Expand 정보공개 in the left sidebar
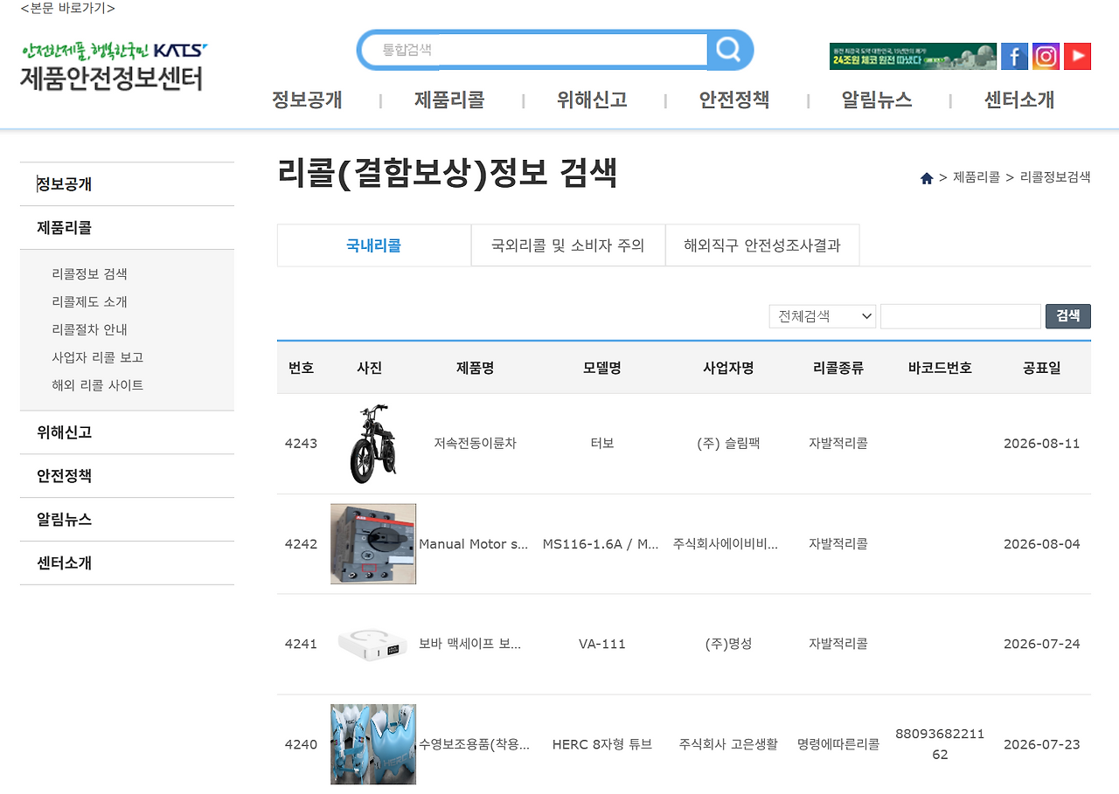1119x794 pixels. click(x=127, y=184)
